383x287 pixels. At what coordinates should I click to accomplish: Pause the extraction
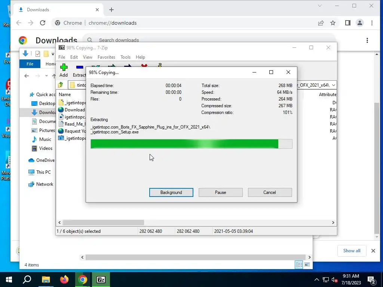pyautogui.click(x=221, y=192)
